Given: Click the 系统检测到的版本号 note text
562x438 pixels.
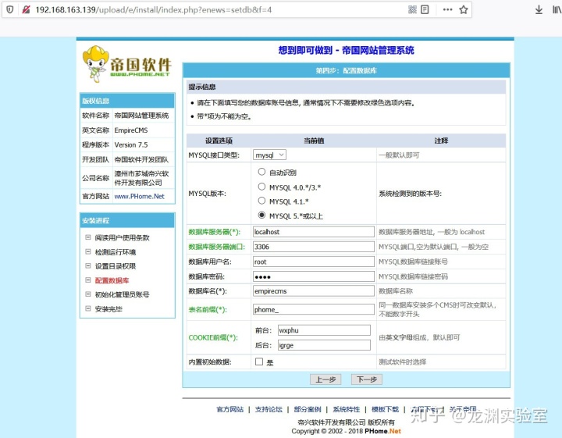Looking at the screenshot, I should click(410, 194).
